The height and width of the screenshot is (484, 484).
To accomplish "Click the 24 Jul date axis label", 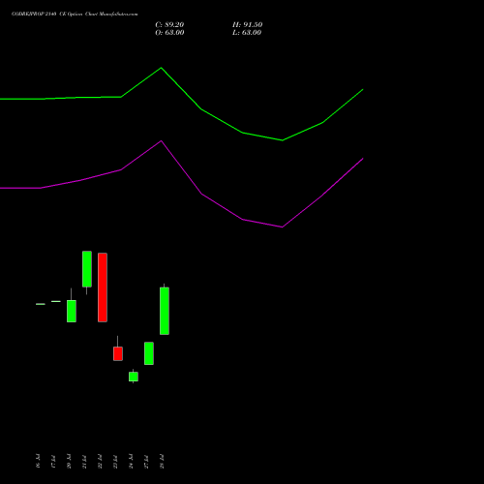I will 131,461.
